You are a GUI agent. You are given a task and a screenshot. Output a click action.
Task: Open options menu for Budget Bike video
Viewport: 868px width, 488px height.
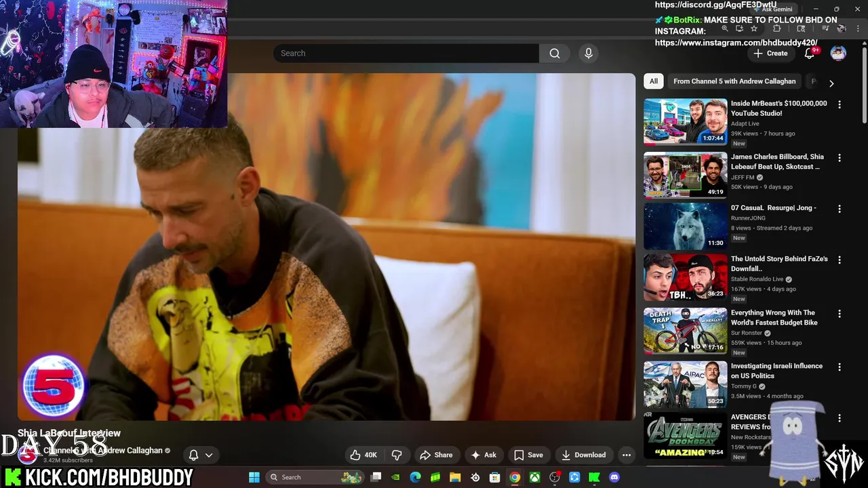840,314
